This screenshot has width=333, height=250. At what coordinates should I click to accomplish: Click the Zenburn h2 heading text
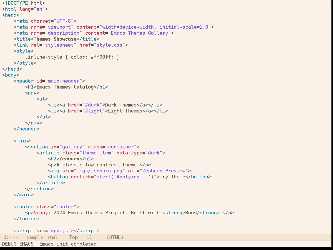pos(69,159)
